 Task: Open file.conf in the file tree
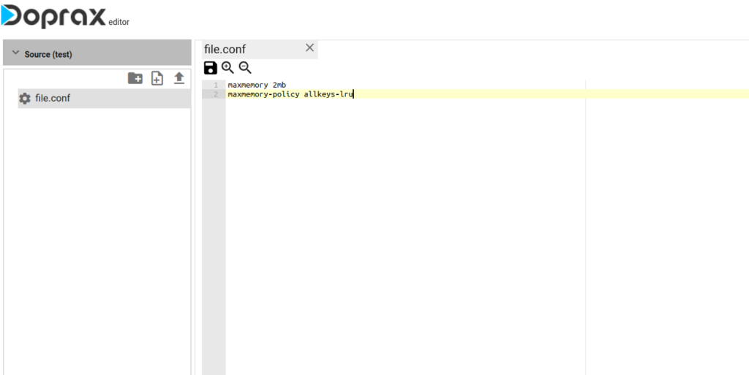(x=104, y=98)
